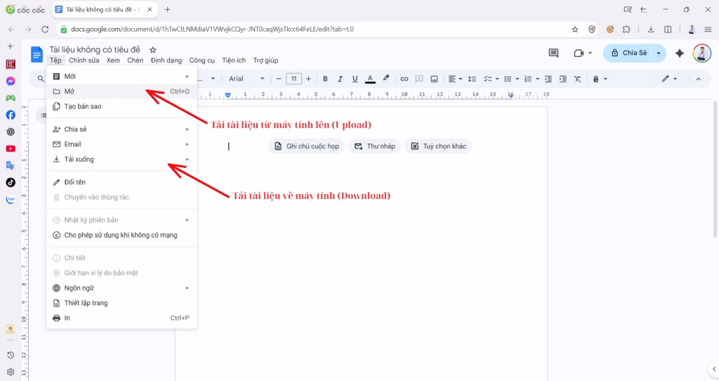Apply Underline formatting
Screen dimensions: 719x381
(x=355, y=79)
